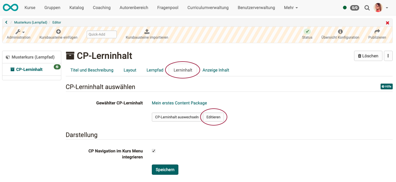The width and height of the screenshot is (396, 182).
Task: Open the Administration wrench dropdown
Action: click(18, 31)
